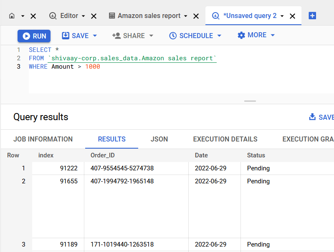Open the EXECUTION DETAILS tab
Screen dimensions: 334x252
click(x=225, y=139)
